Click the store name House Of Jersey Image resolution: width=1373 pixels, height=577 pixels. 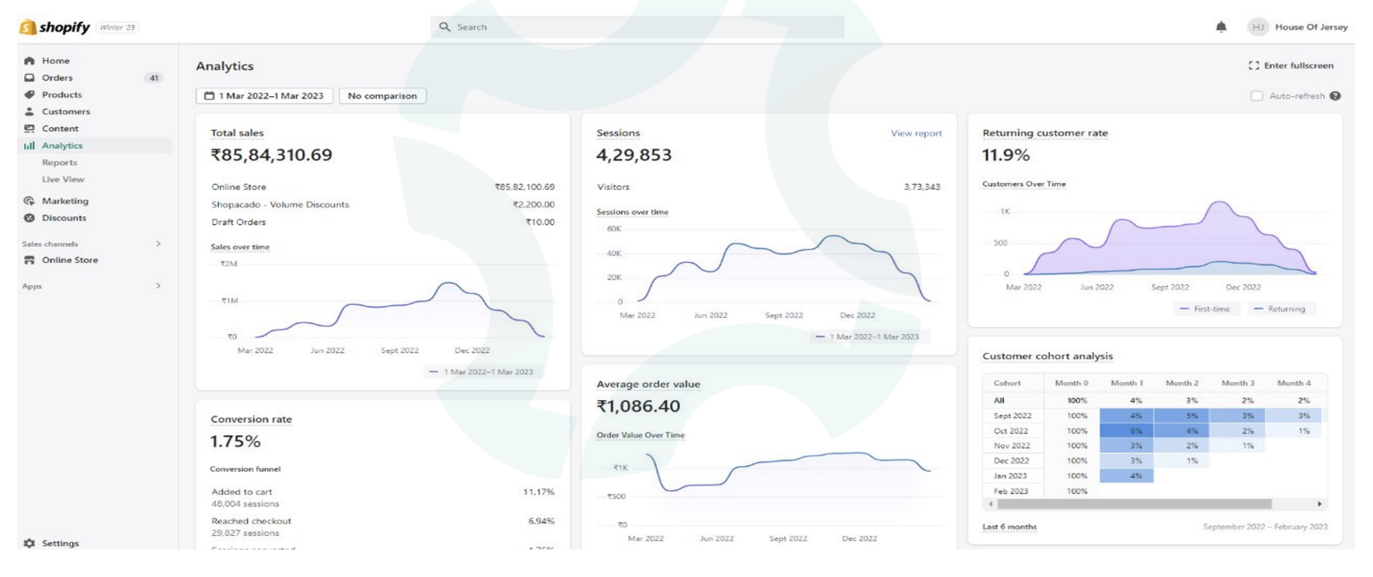tap(1312, 27)
